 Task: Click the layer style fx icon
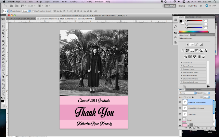coord(190,128)
